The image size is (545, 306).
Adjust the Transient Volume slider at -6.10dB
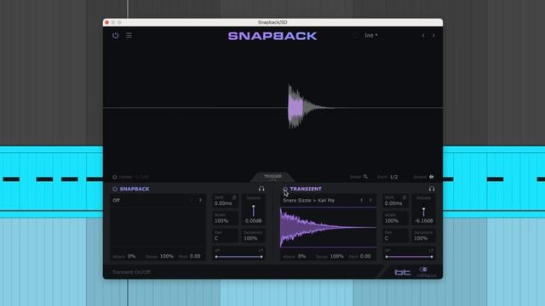coord(424,212)
